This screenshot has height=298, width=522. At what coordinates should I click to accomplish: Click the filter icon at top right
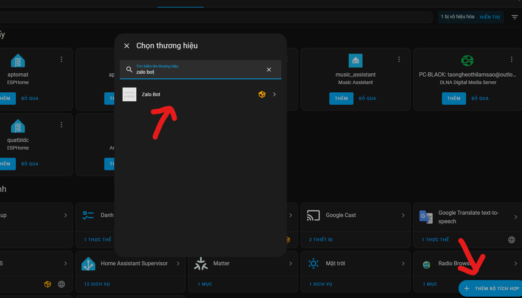click(515, 17)
